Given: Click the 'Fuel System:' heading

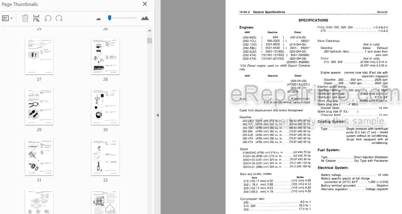Looking at the screenshot, I should 329,150.
